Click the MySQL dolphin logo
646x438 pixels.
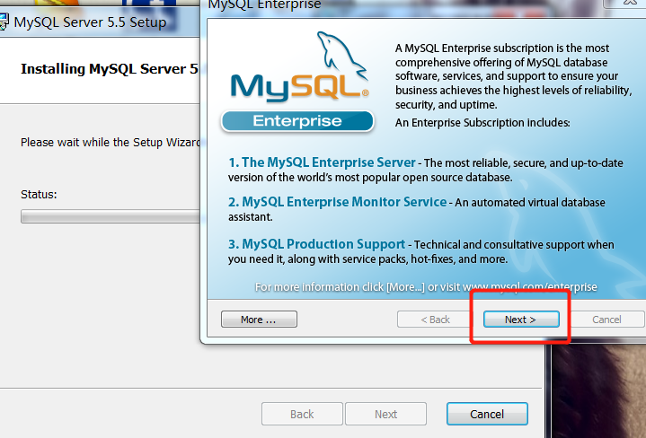299,67
